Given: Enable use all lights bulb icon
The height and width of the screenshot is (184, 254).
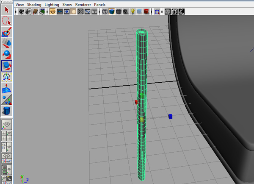Looking at the screenshot, I should click(132, 11).
